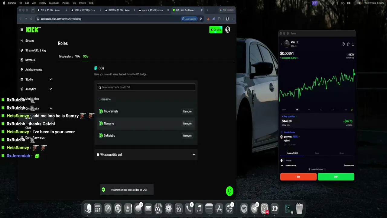Select the ALL chart timeframe in fomo
This screenshot has height=218, width=387.
tap(346, 110)
